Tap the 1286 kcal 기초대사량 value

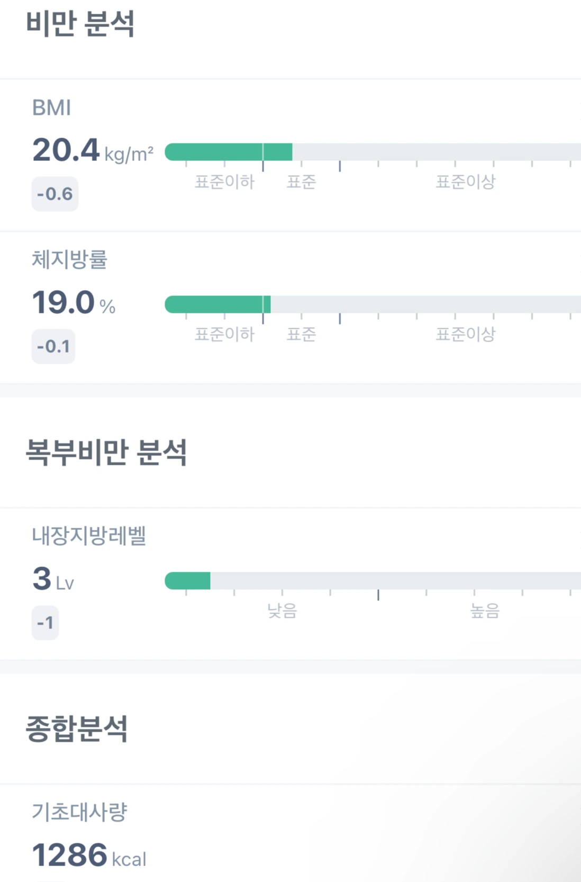click(x=89, y=855)
